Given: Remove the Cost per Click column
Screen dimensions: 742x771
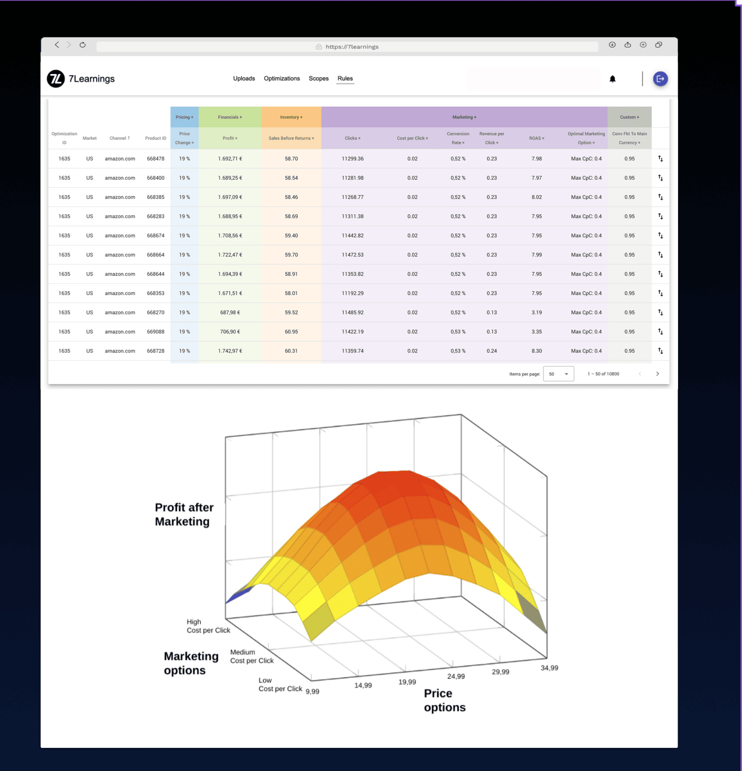Looking at the screenshot, I should (x=427, y=138).
